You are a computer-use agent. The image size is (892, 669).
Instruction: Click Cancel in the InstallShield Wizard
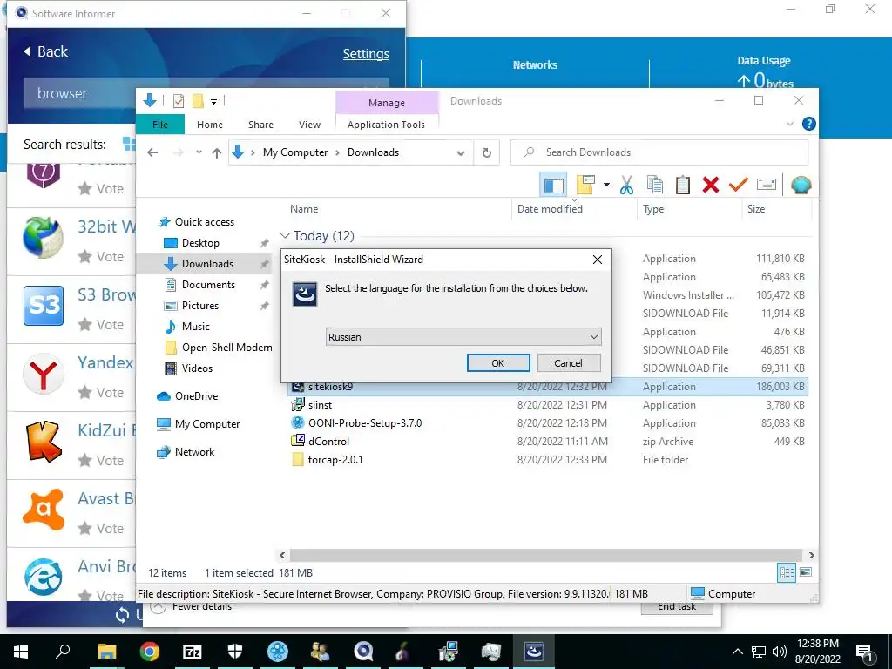click(568, 363)
